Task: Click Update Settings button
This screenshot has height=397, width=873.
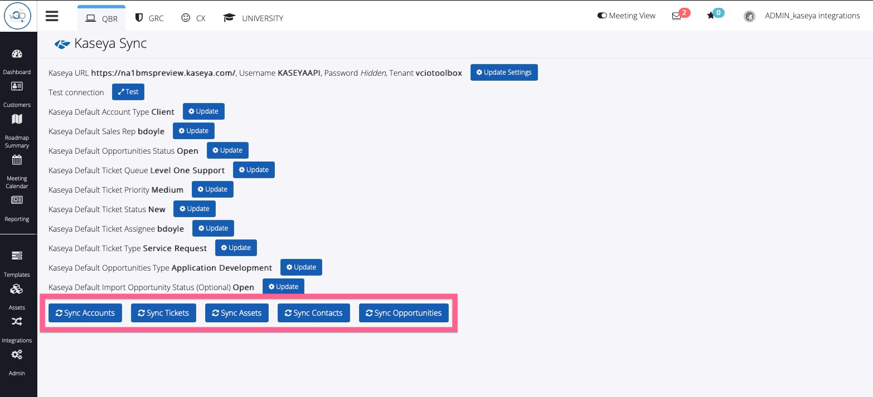Action: [504, 72]
